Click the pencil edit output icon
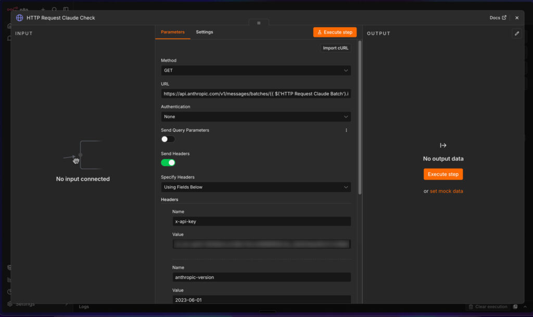 click(x=517, y=33)
